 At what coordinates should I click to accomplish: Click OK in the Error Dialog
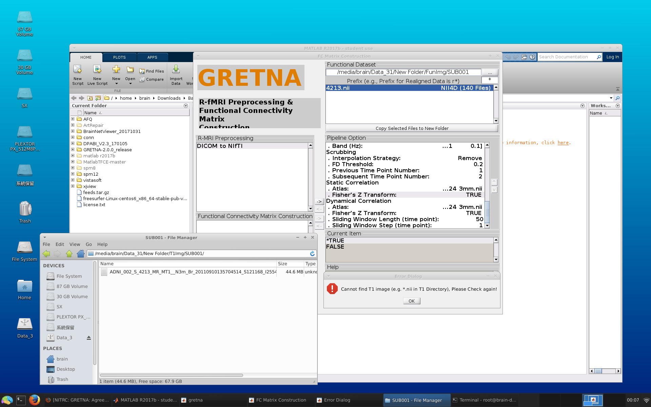tap(412, 301)
